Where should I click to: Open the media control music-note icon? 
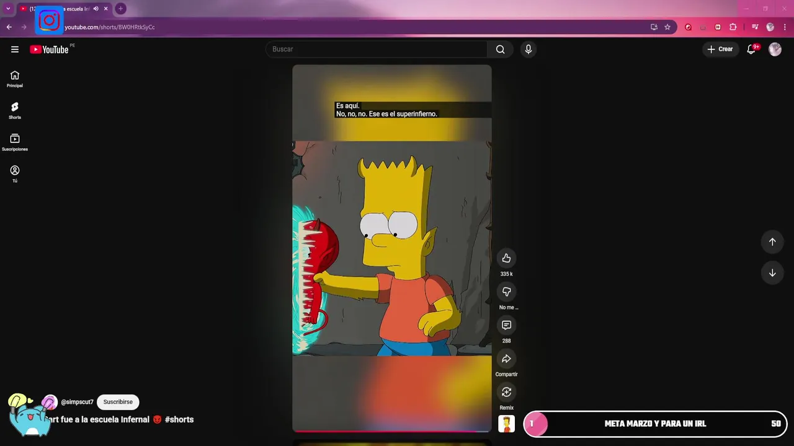[755, 27]
